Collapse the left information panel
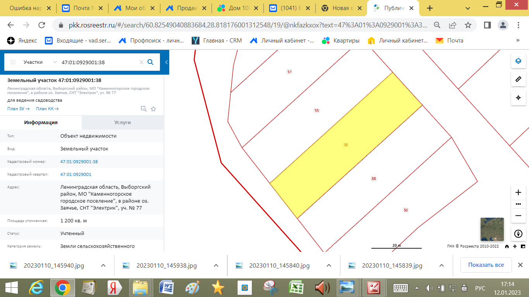Image resolution: width=529 pixels, height=297 pixels. point(167,62)
